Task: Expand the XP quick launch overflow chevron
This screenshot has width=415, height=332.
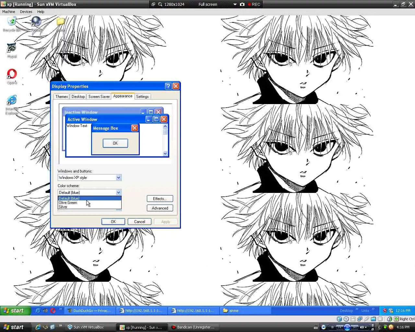Action: [60, 309]
